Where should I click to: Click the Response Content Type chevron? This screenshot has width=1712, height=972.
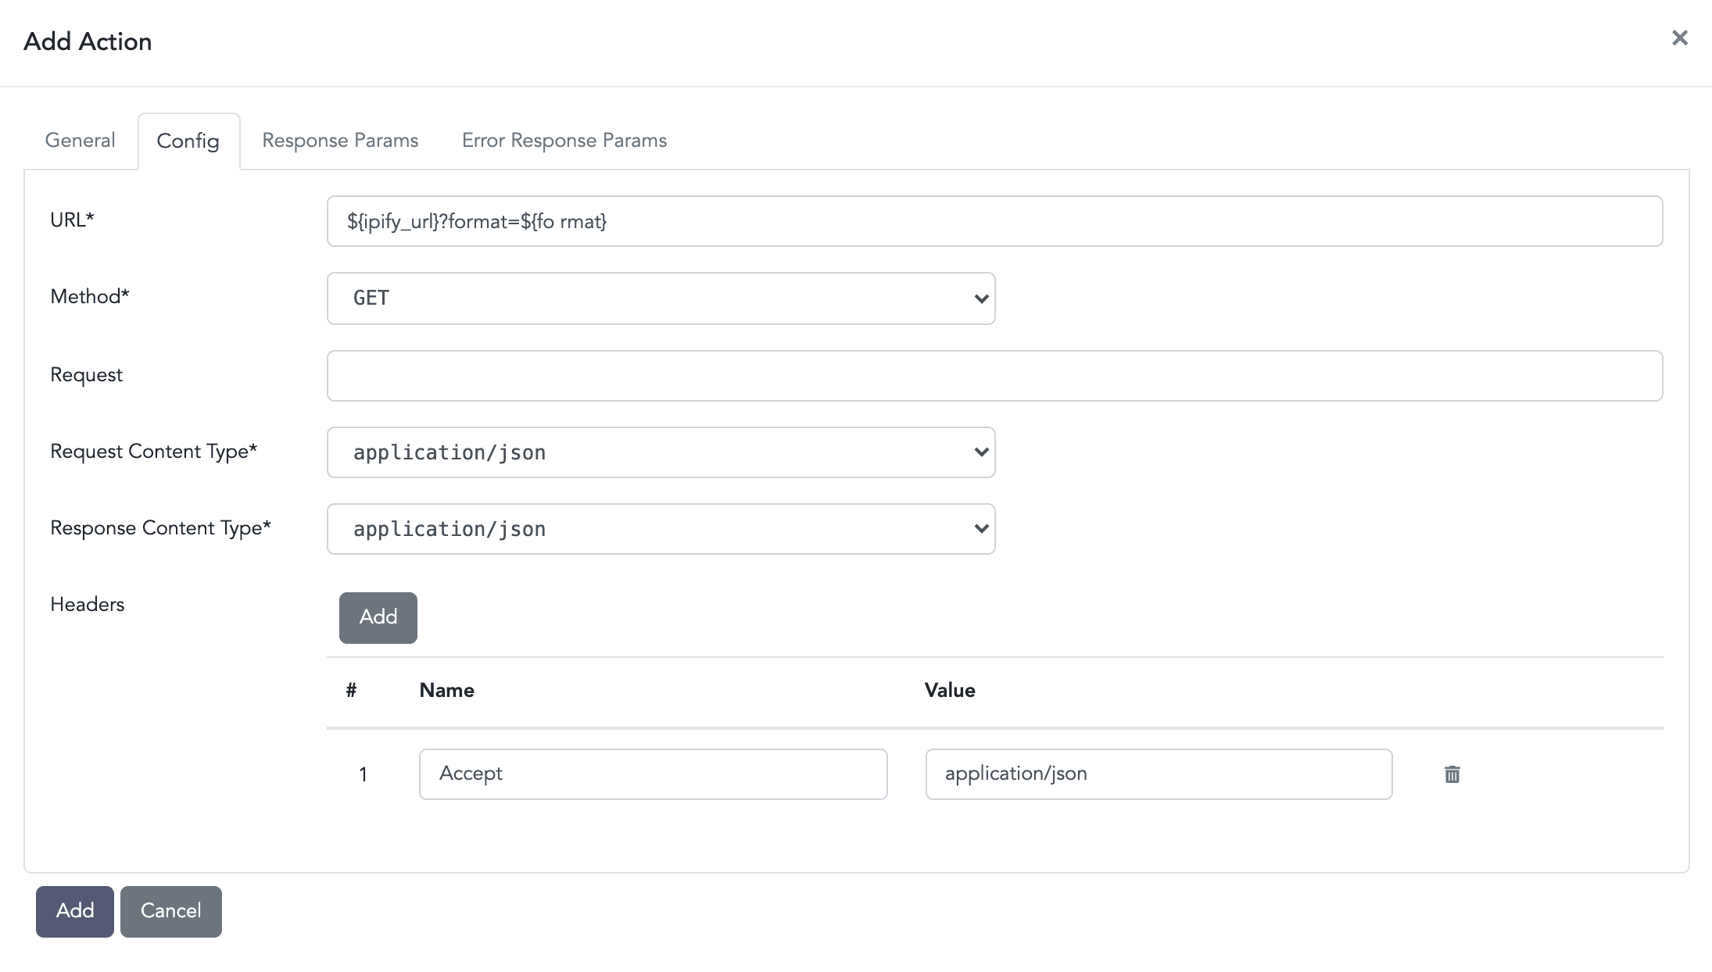981,529
